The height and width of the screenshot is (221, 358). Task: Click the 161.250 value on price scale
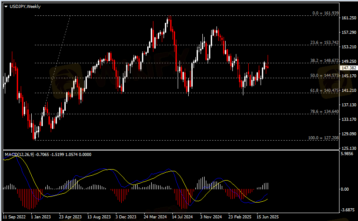(x=349, y=18)
